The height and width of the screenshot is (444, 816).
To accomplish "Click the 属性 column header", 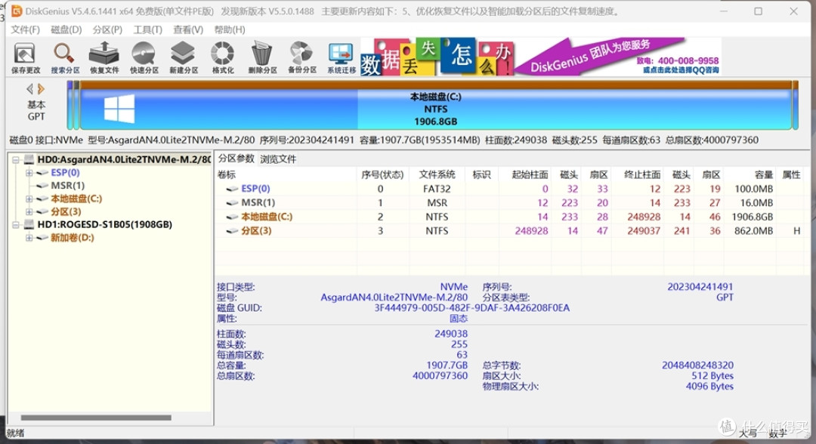I will (x=791, y=174).
